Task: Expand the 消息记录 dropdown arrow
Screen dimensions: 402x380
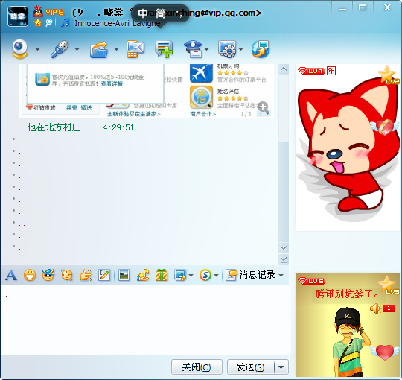Action: pos(281,276)
